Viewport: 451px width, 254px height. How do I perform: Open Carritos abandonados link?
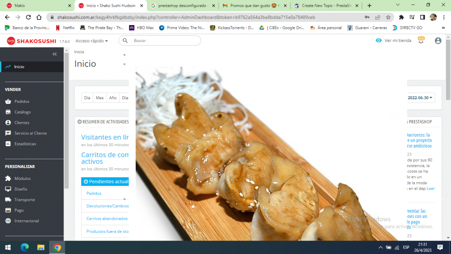tap(107, 219)
